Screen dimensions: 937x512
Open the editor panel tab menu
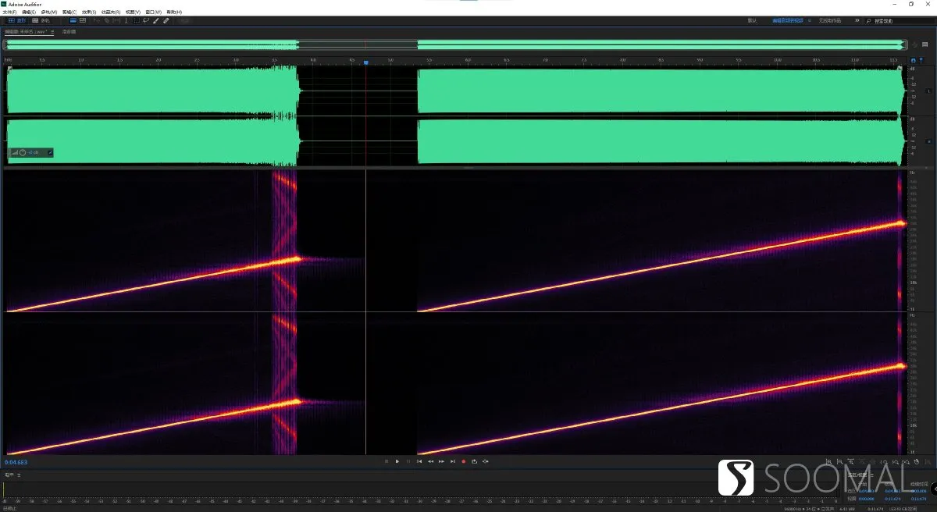(53, 32)
